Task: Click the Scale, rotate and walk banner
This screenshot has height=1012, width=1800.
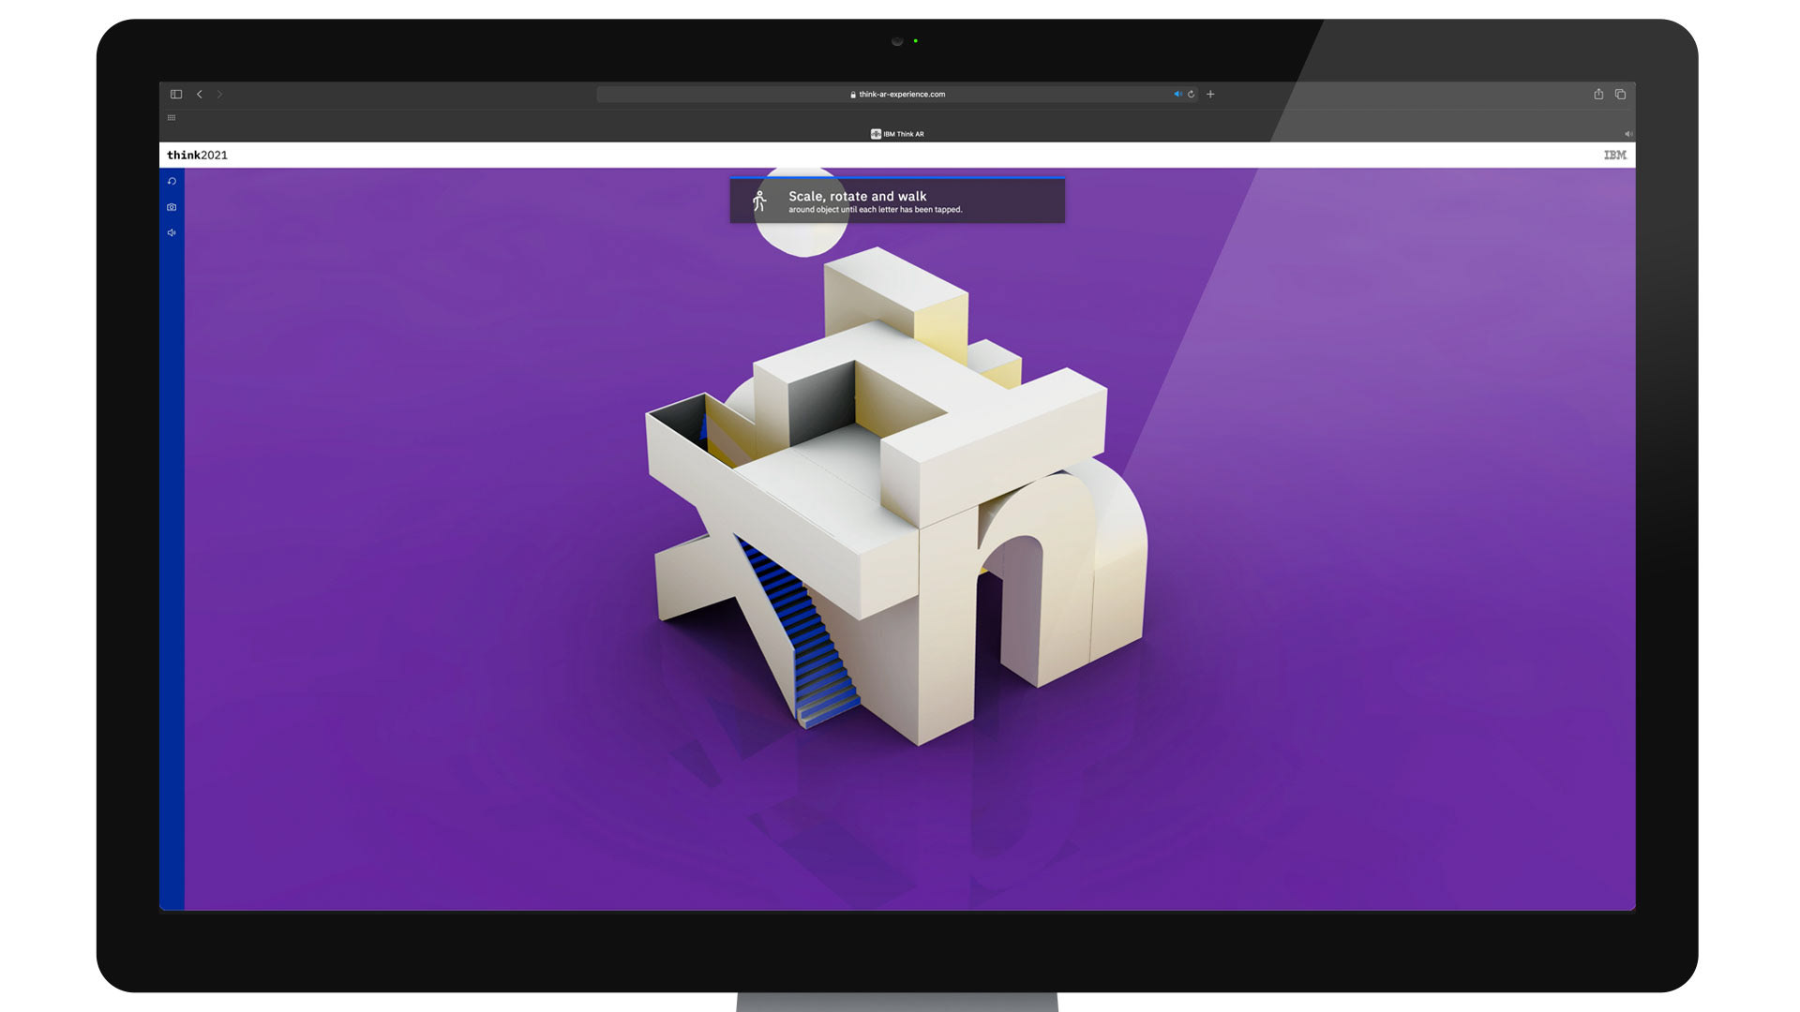Action: [897, 201]
